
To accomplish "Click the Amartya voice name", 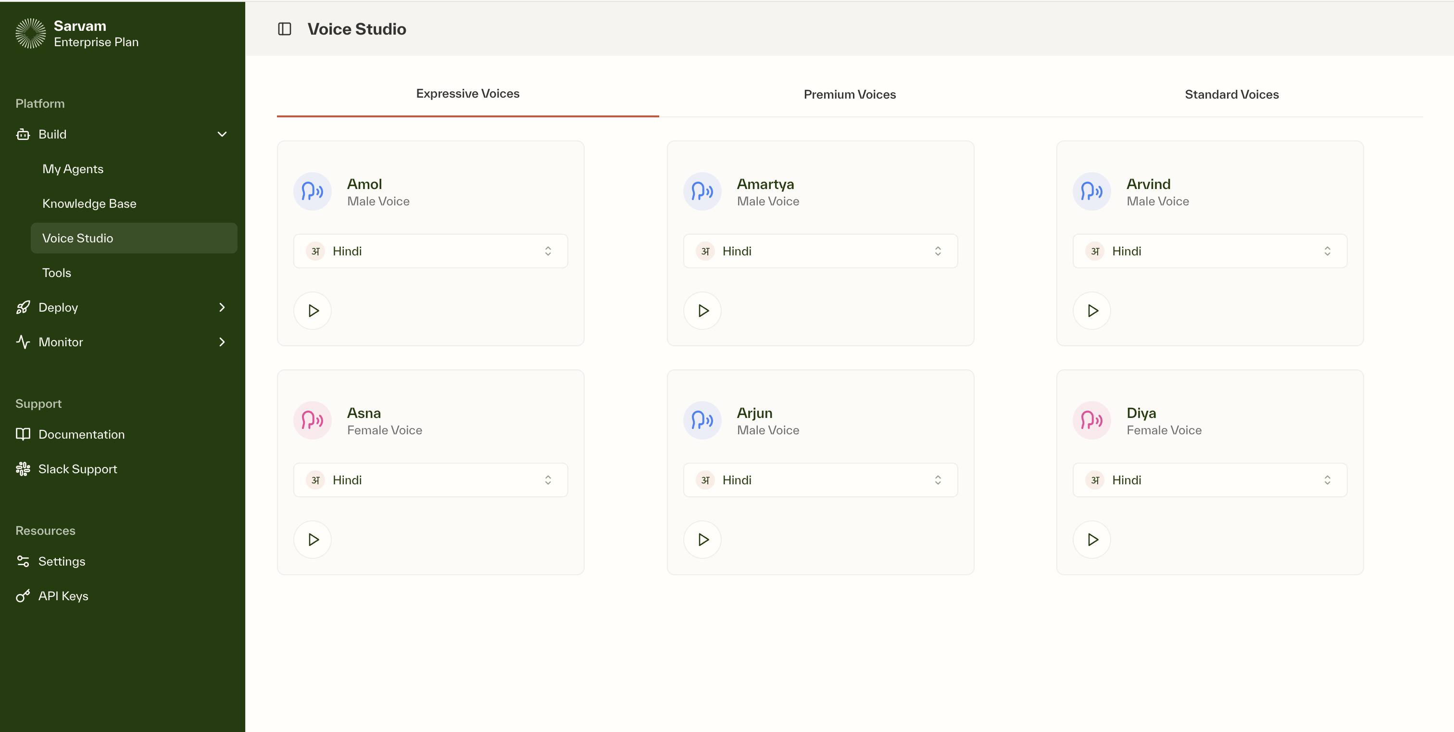I will pyautogui.click(x=765, y=184).
